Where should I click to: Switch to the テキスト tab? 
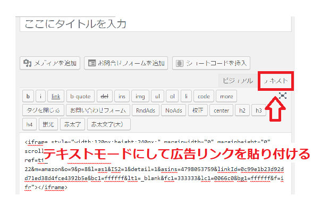click(x=276, y=81)
